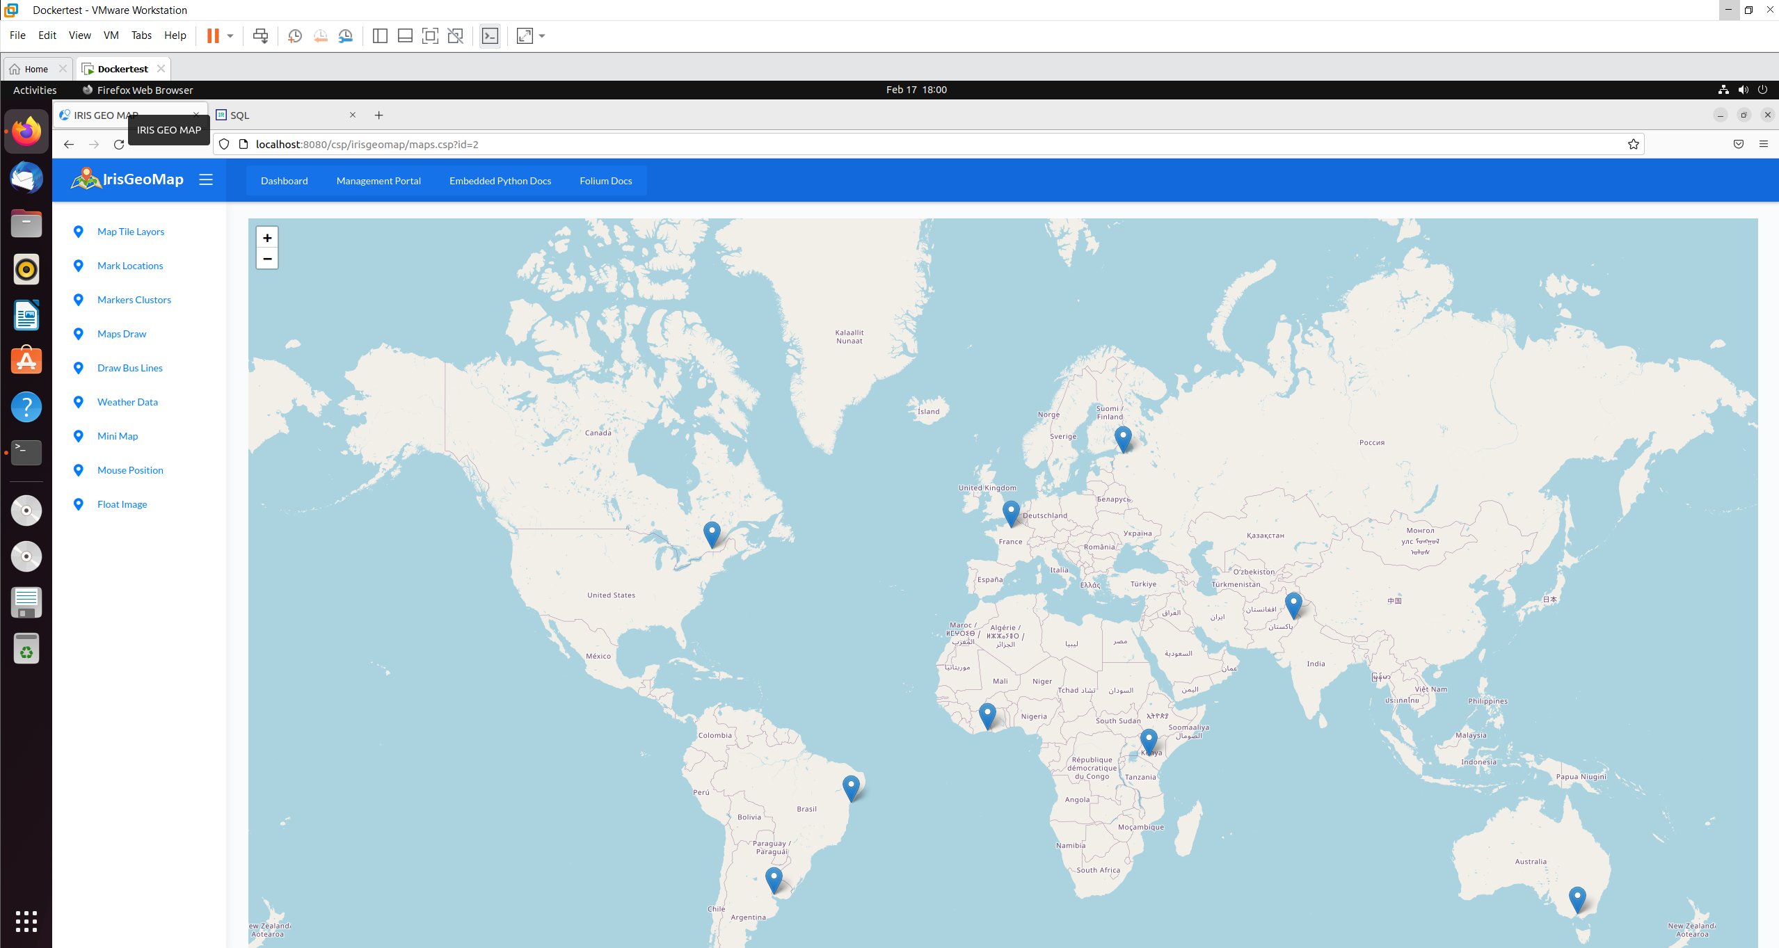The image size is (1779, 948).
Task: Click the map marker over Brasil coast
Action: pos(851,787)
